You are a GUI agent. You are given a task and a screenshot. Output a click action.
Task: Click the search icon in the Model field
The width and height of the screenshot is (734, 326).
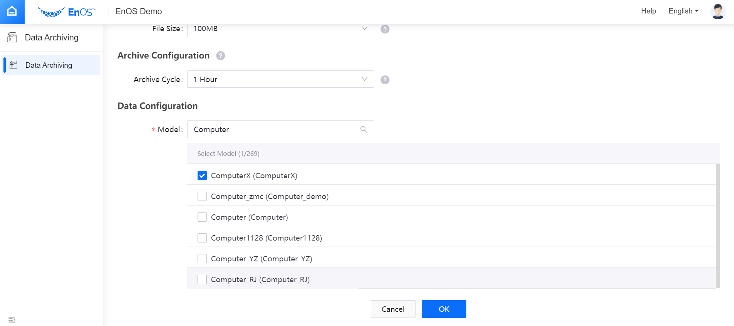pos(364,129)
